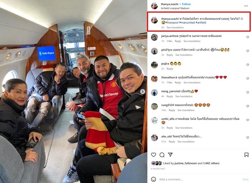Viewport: 251px width, 183px height.
Task: Like the comment by pujira
Action: coord(248,65)
